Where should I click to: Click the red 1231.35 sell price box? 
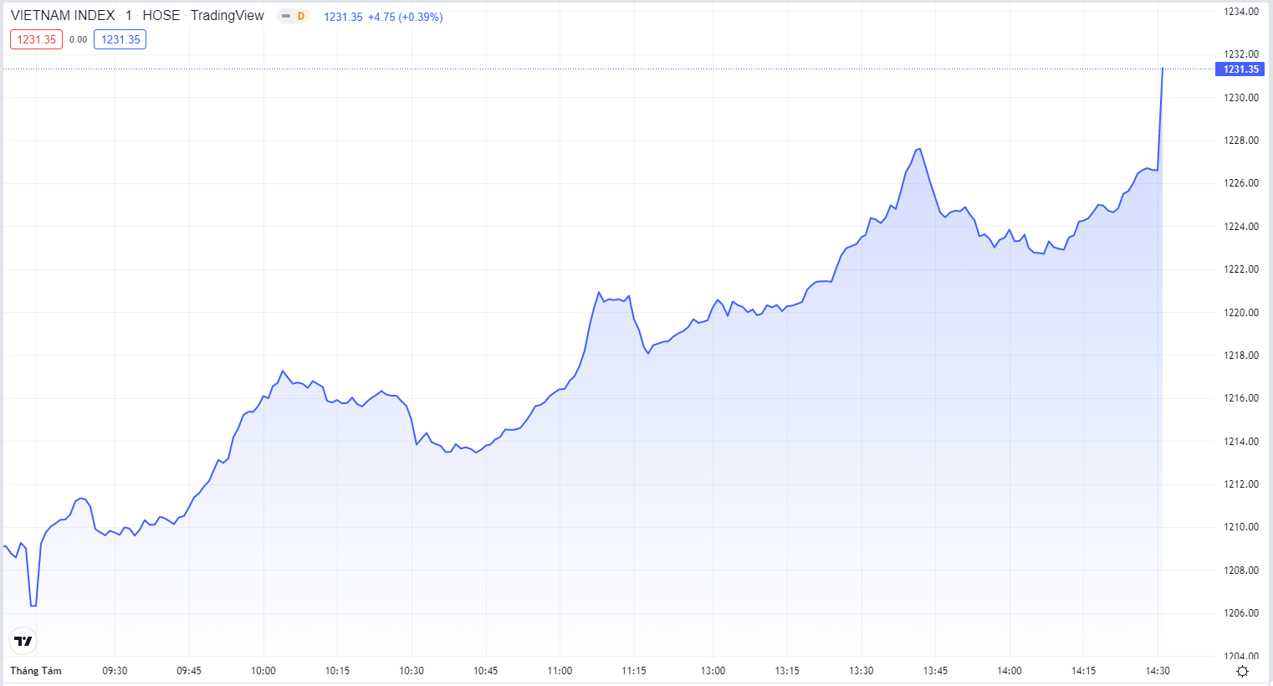(x=36, y=39)
